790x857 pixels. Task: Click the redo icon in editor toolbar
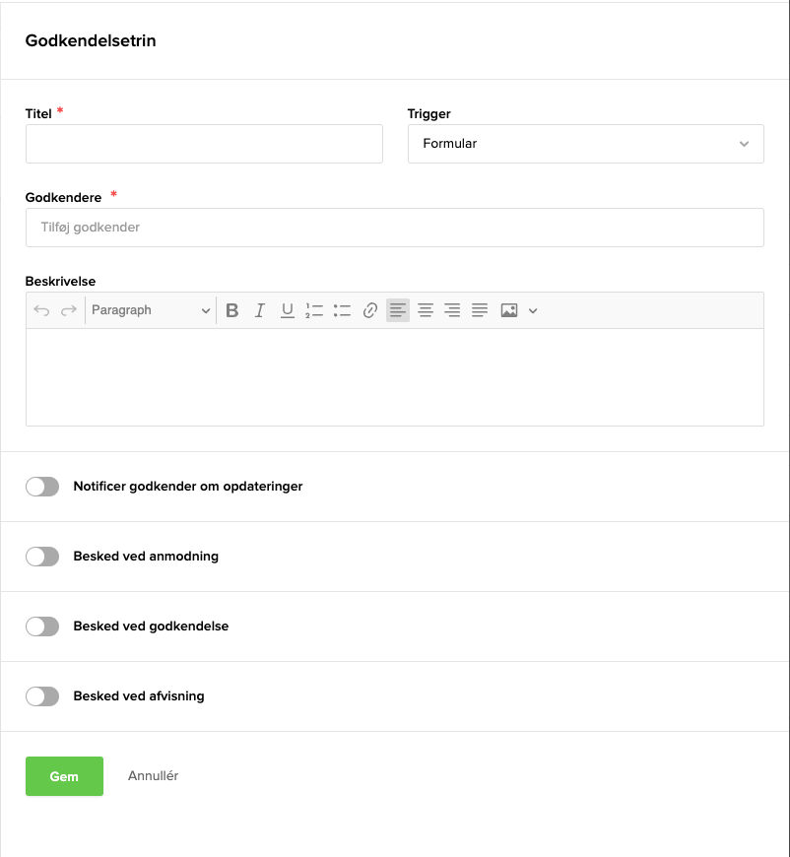click(x=69, y=310)
